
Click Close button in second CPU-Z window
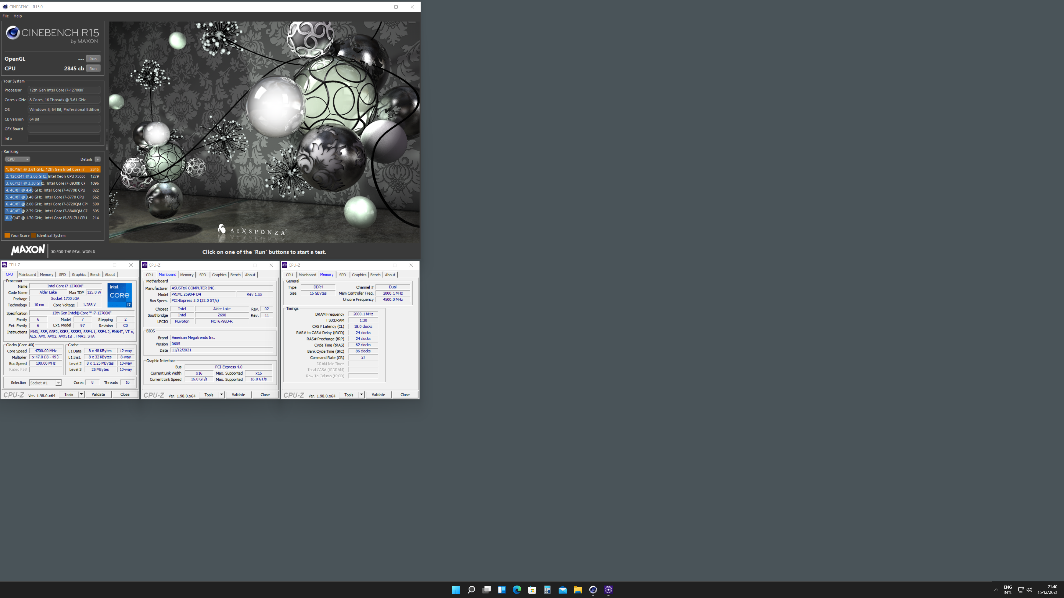[x=265, y=395]
